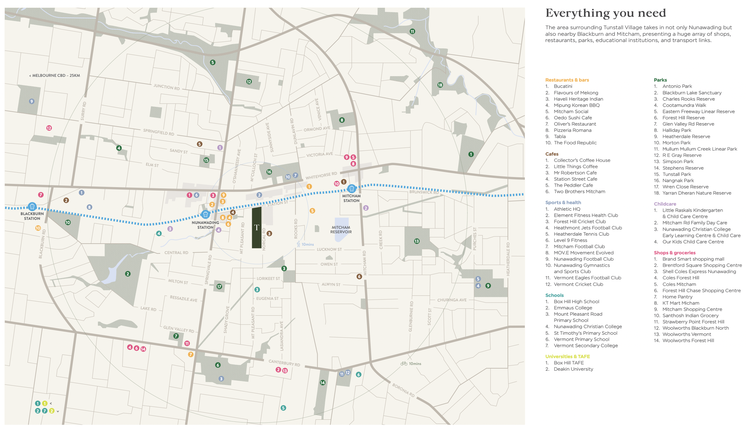746x429 pixels.
Task: Click the 10mins cycling icon near Boronia Rd
Action: coord(403,364)
